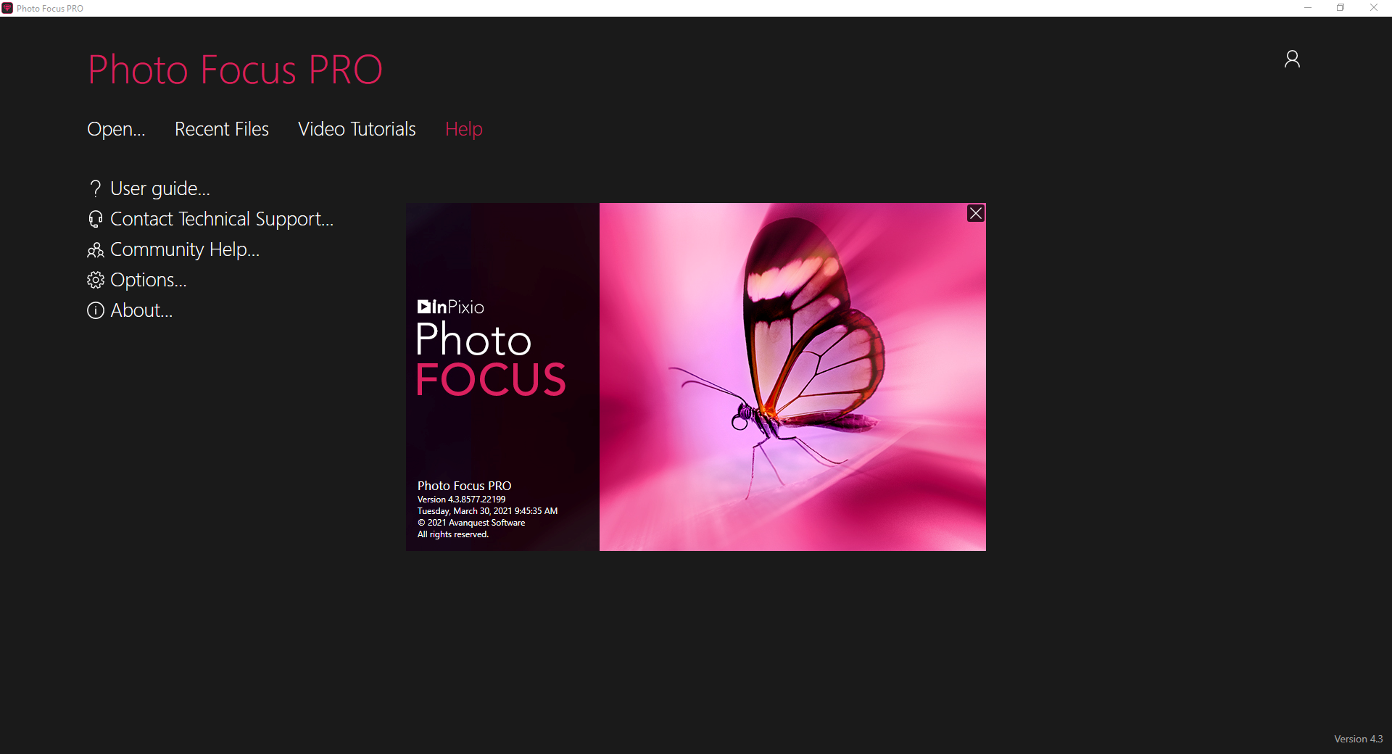This screenshot has width=1392, height=754.
Task: Open the Options dialog
Action: pyautogui.click(x=147, y=281)
